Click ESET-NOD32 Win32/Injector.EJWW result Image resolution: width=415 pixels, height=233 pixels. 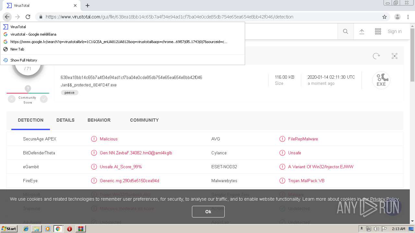click(x=321, y=167)
